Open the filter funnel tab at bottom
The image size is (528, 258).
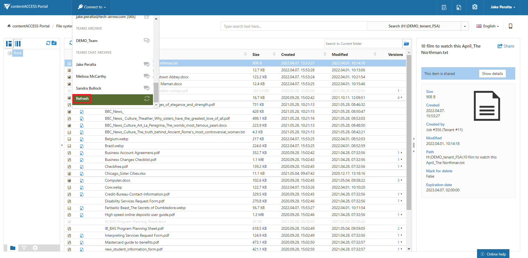pos(24,248)
